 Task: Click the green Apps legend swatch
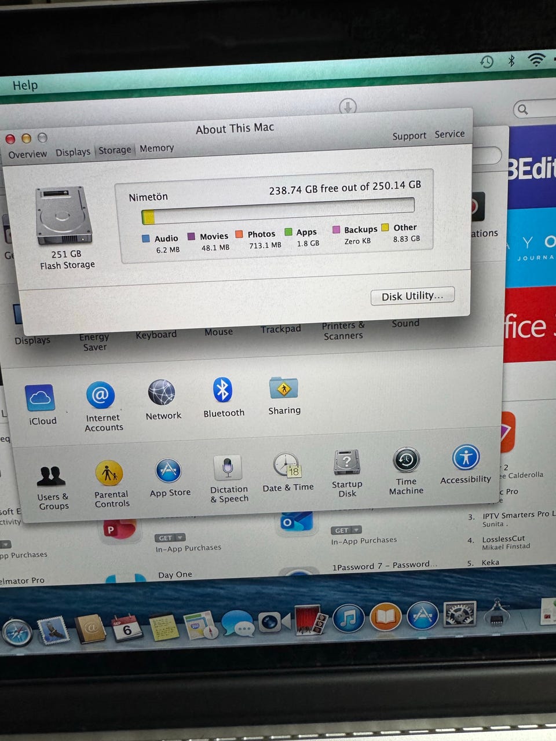[x=288, y=232]
